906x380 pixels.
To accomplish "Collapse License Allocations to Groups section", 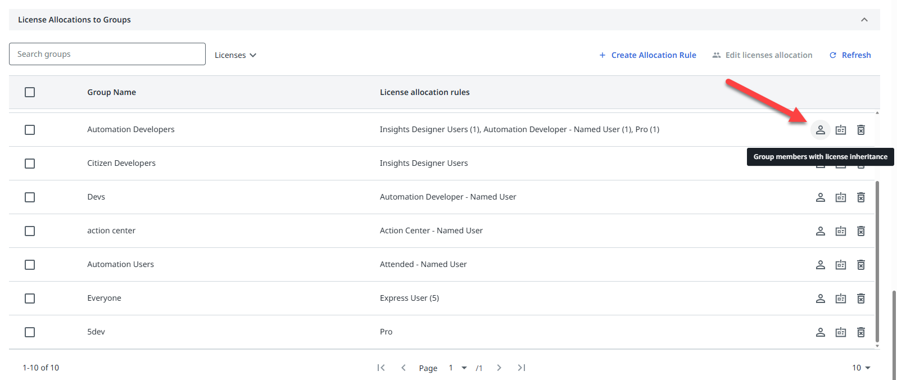I will [864, 20].
